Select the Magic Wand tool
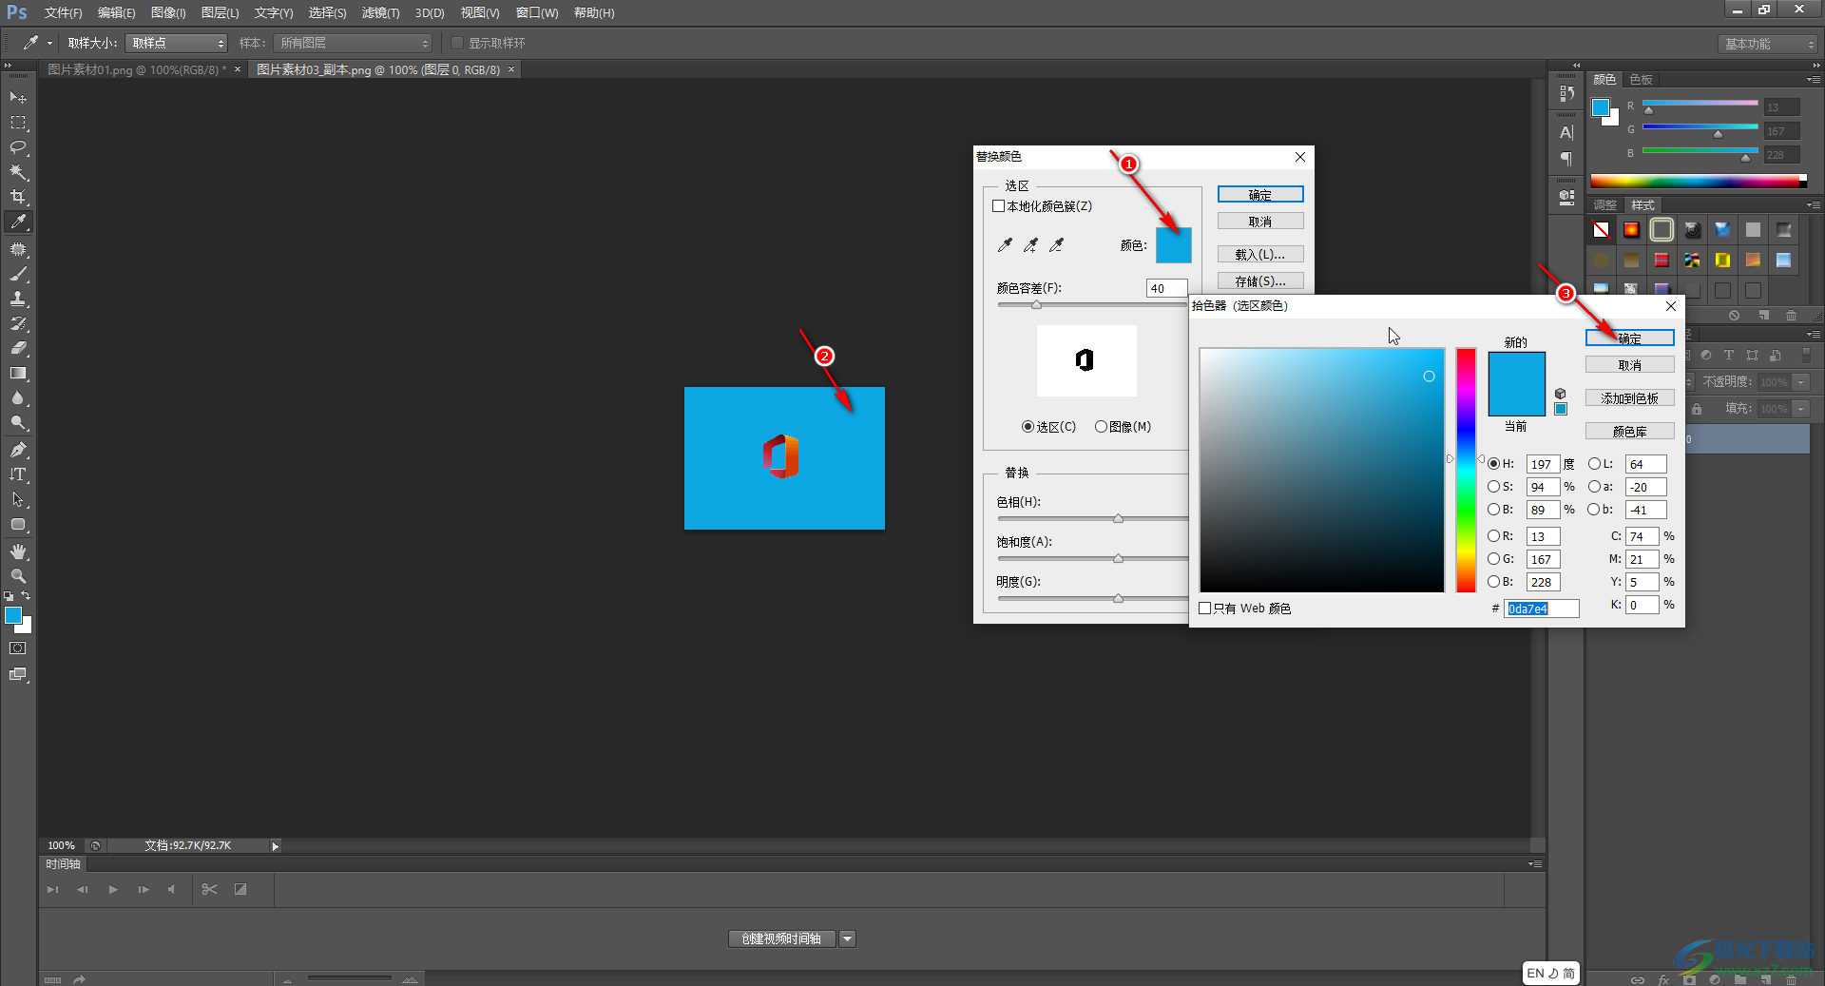 (x=18, y=172)
